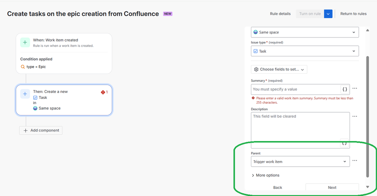The height and width of the screenshot is (196, 377).
Task: Open Parent field more options menu
Action: (x=355, y=161)
